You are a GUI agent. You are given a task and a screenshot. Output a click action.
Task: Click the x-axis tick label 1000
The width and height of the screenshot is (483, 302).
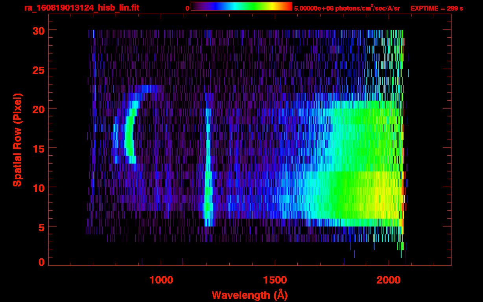click(x=161, y=280)
